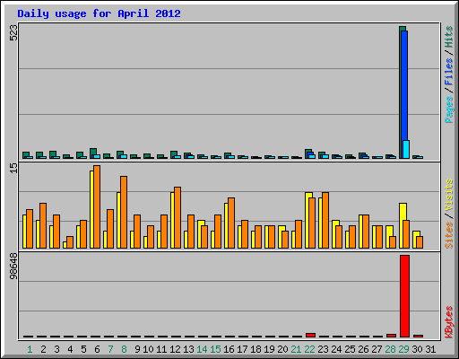Select the yellow Sites bar for day 22
This screenshot has width=459, height=359.
click(307, 220)
